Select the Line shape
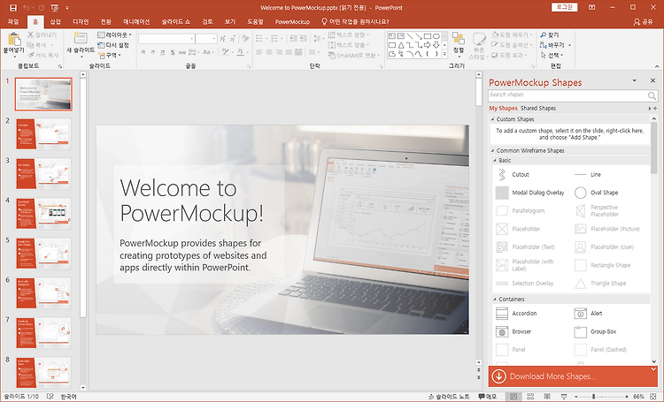 588,175
